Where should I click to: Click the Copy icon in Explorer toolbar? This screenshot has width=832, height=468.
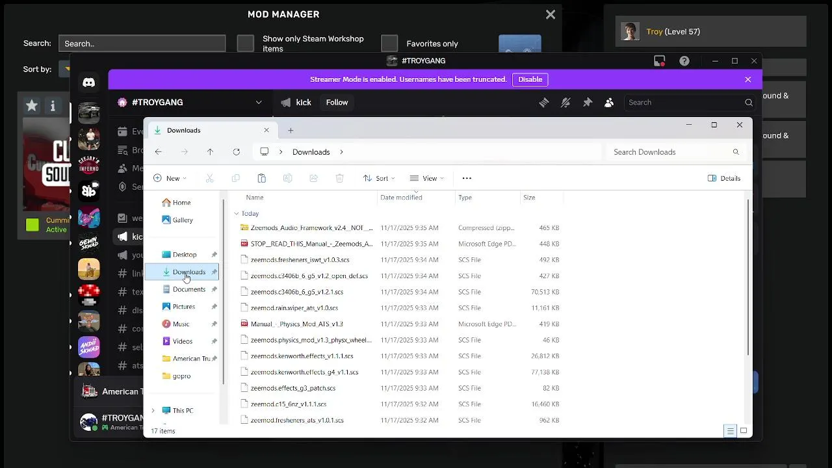(x=235, y=178)
